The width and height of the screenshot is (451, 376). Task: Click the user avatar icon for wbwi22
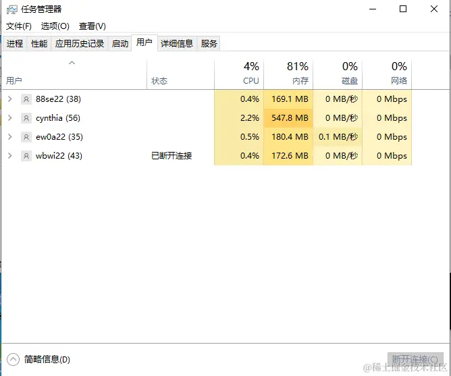coord(26,156)
